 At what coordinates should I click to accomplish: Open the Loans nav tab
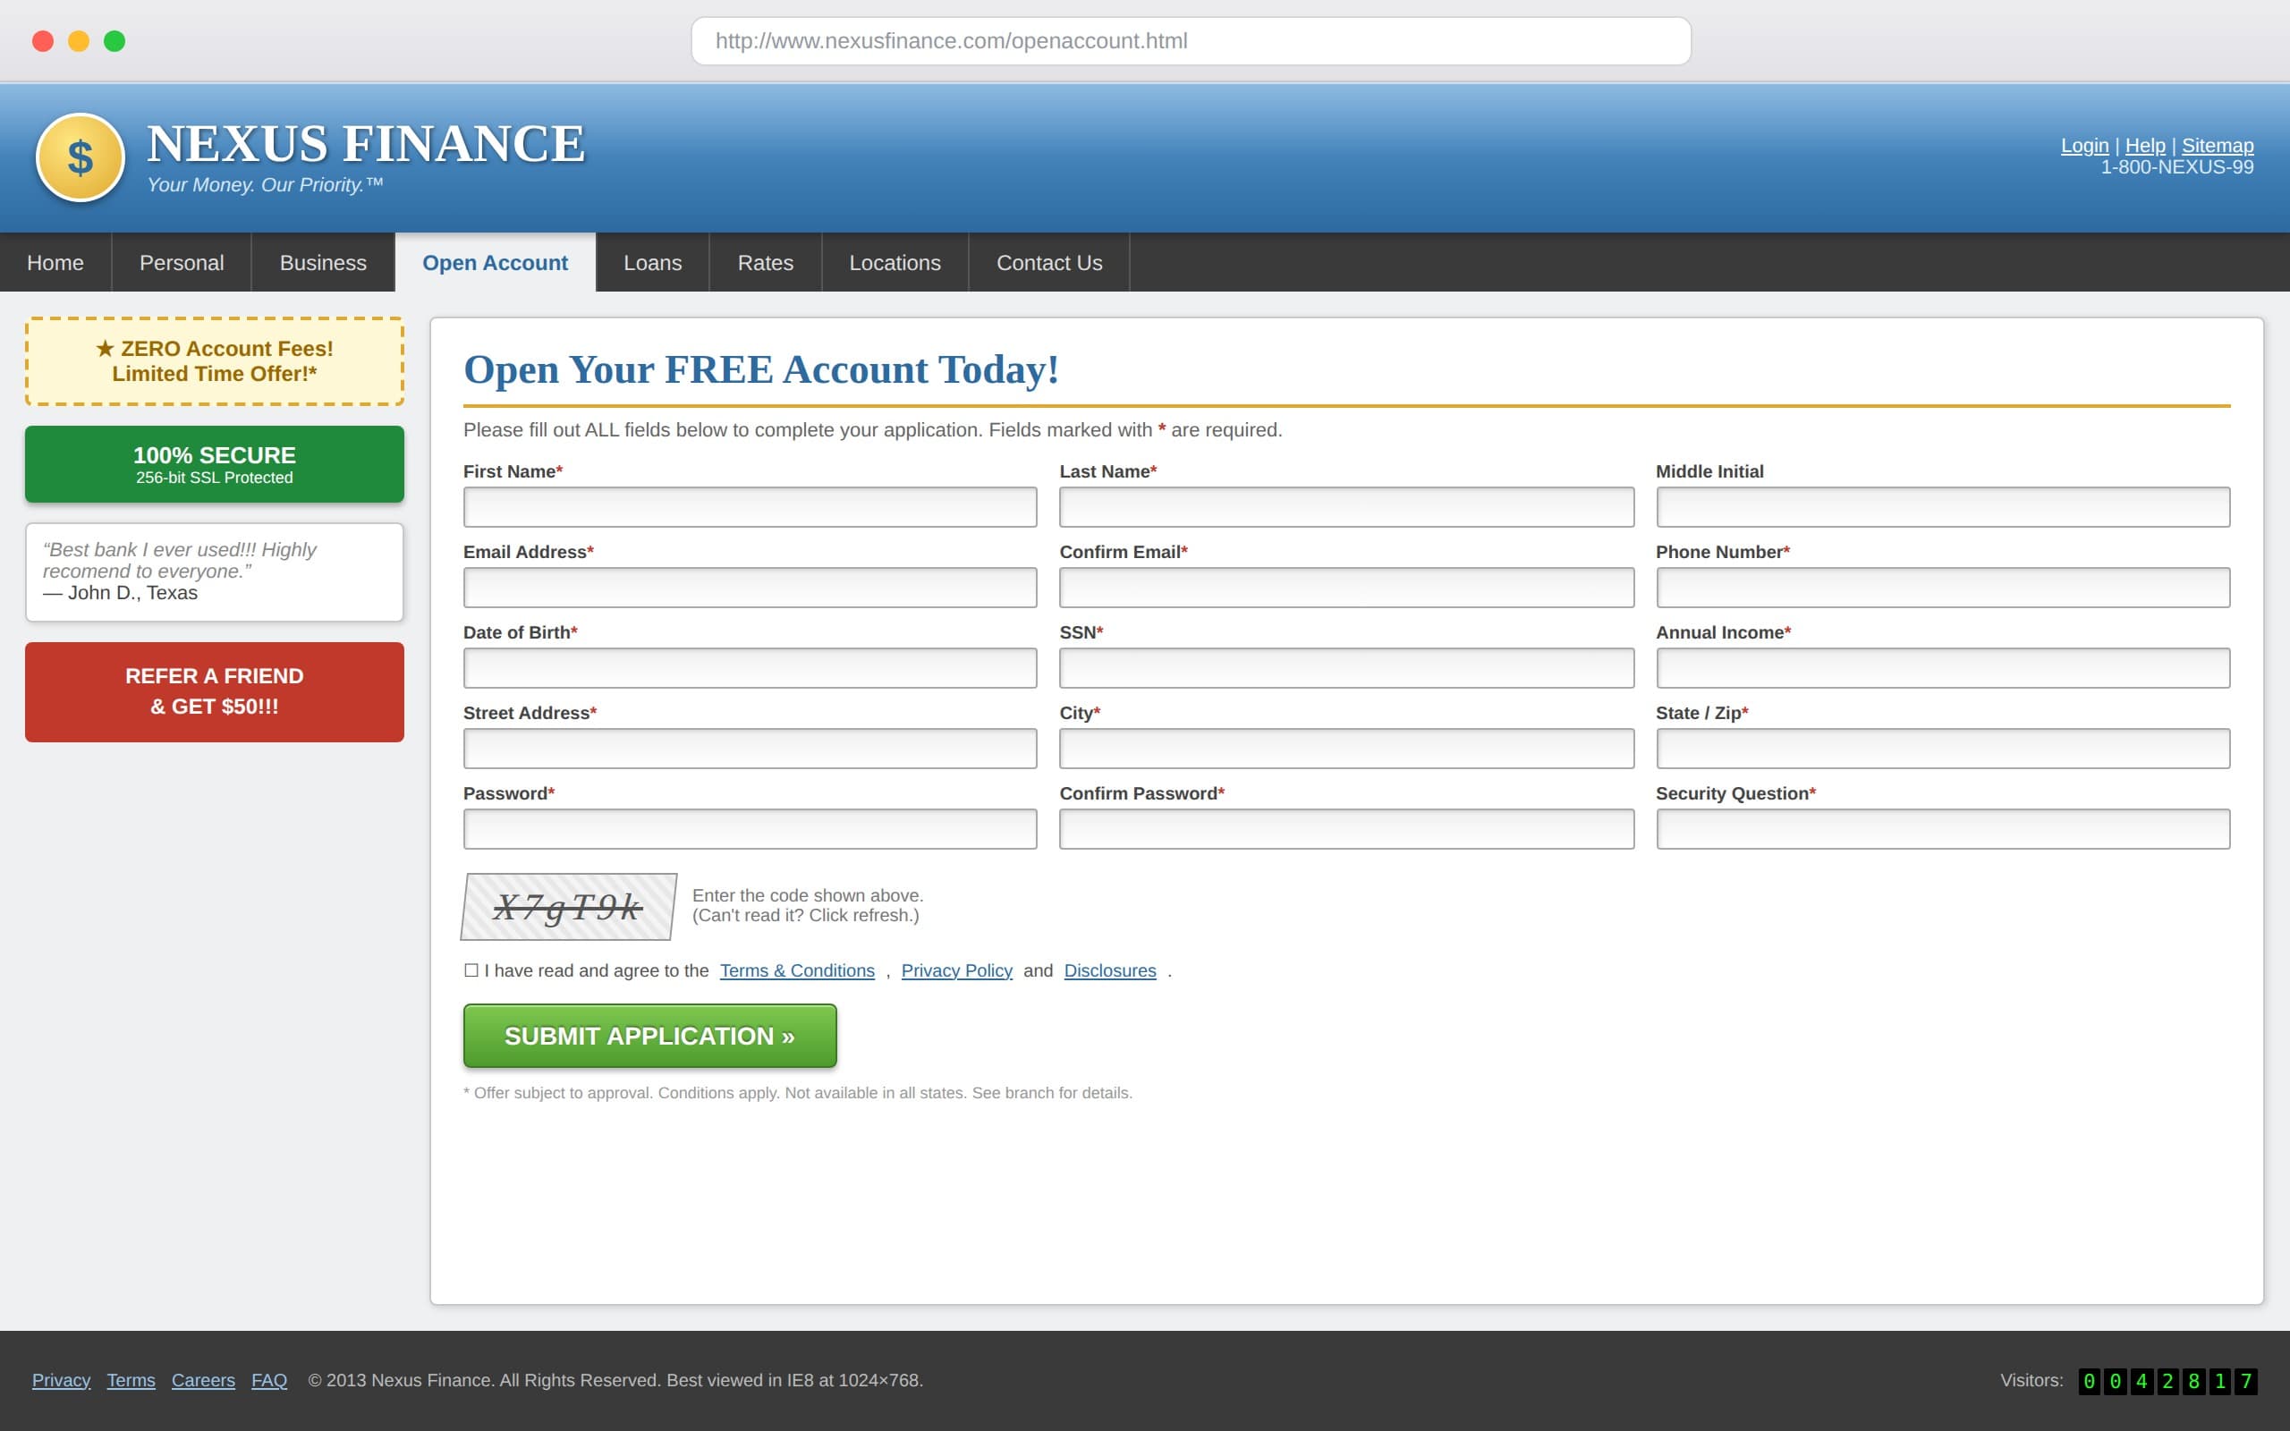(653, 262)
